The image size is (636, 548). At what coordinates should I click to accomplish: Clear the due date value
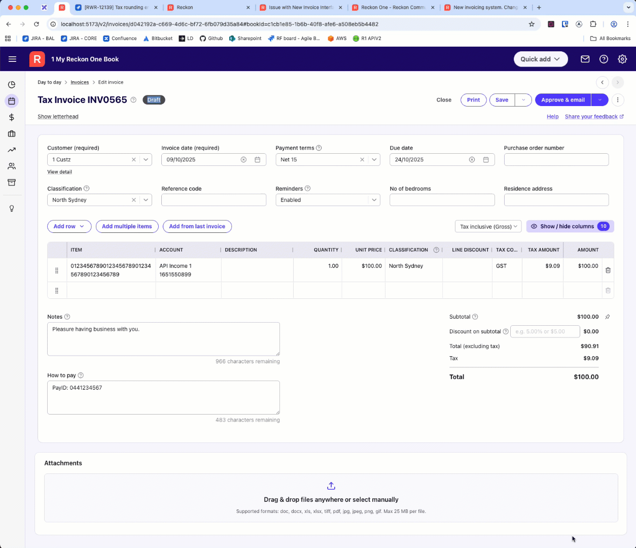tap(472, 159)
